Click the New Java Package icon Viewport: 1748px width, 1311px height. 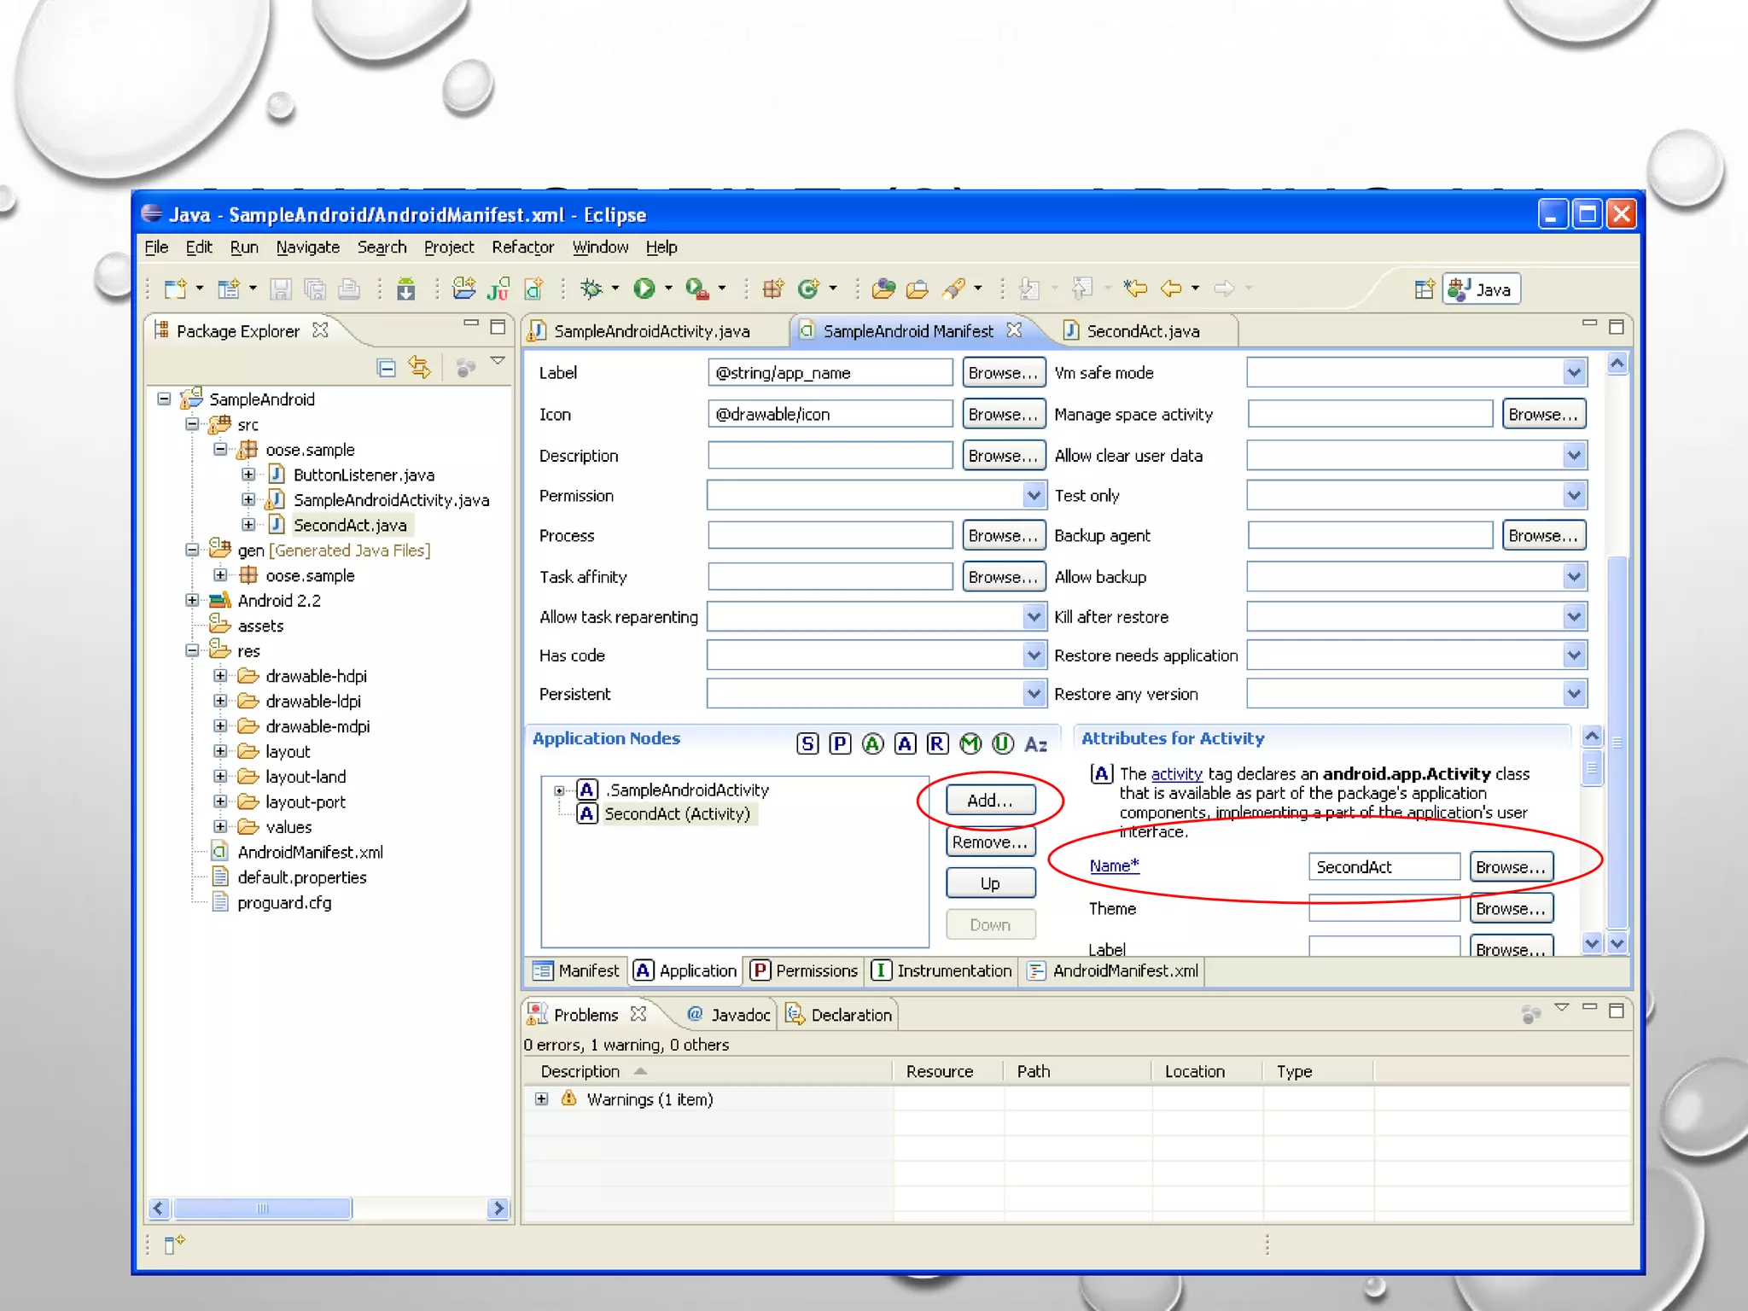pos(773,289)
